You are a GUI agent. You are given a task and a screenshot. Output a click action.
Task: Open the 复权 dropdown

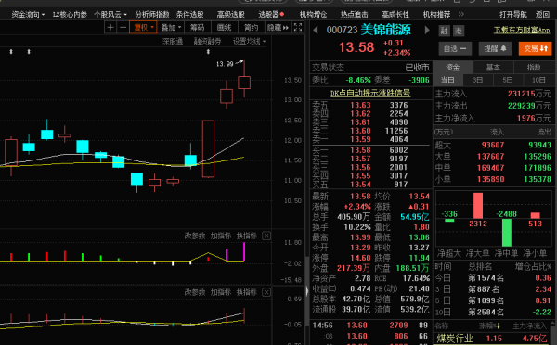coord(144,27)
